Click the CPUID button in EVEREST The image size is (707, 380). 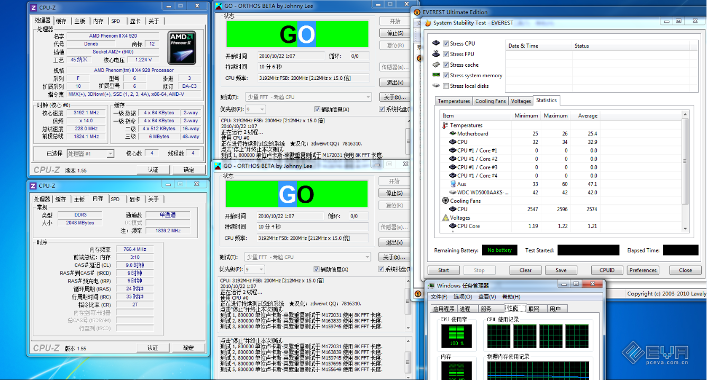(607, 270)
